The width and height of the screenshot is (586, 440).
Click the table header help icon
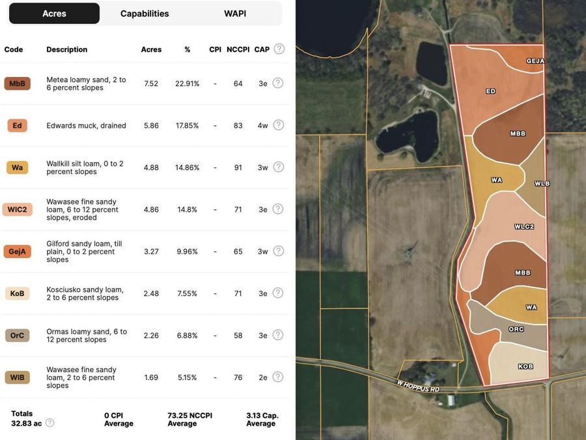coord(279,49)
